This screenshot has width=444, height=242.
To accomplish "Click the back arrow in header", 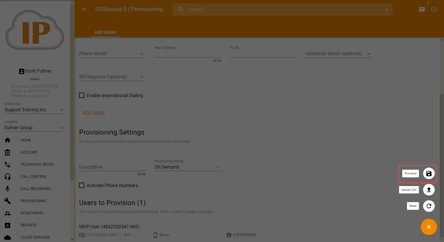I will tap(85, 10).
